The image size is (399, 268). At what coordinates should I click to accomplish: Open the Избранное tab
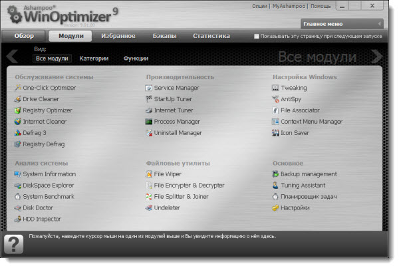point(118,36)
